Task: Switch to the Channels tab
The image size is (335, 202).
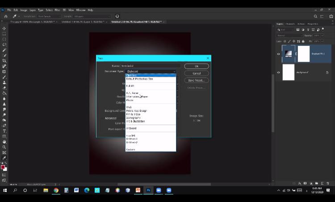Action: point(290,24)
